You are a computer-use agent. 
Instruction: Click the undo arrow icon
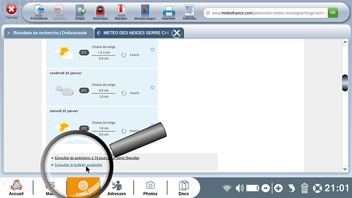tap(291, 188)
